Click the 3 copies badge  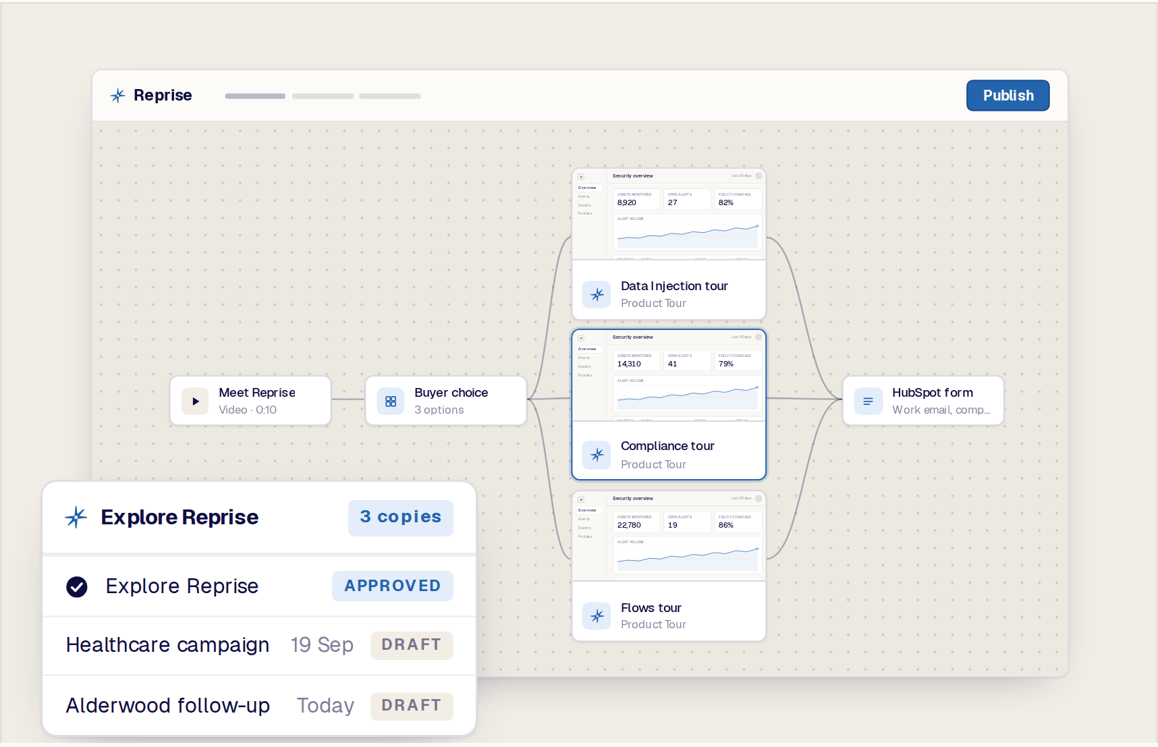coord(401,518)
